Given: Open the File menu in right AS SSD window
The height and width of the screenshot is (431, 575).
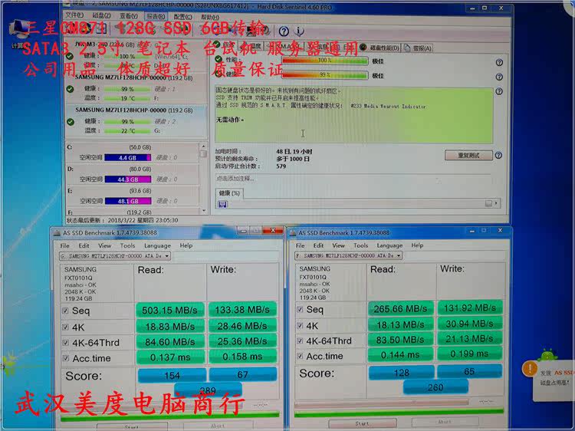Looking at the screenshot, I should click(x=300, y=245).
